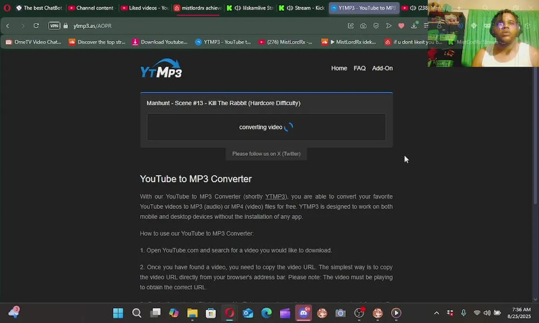The image size is (539, 323).
Task: Select the YTMP3 - YouTube to MP3 tab
Action: pos(363,8)
